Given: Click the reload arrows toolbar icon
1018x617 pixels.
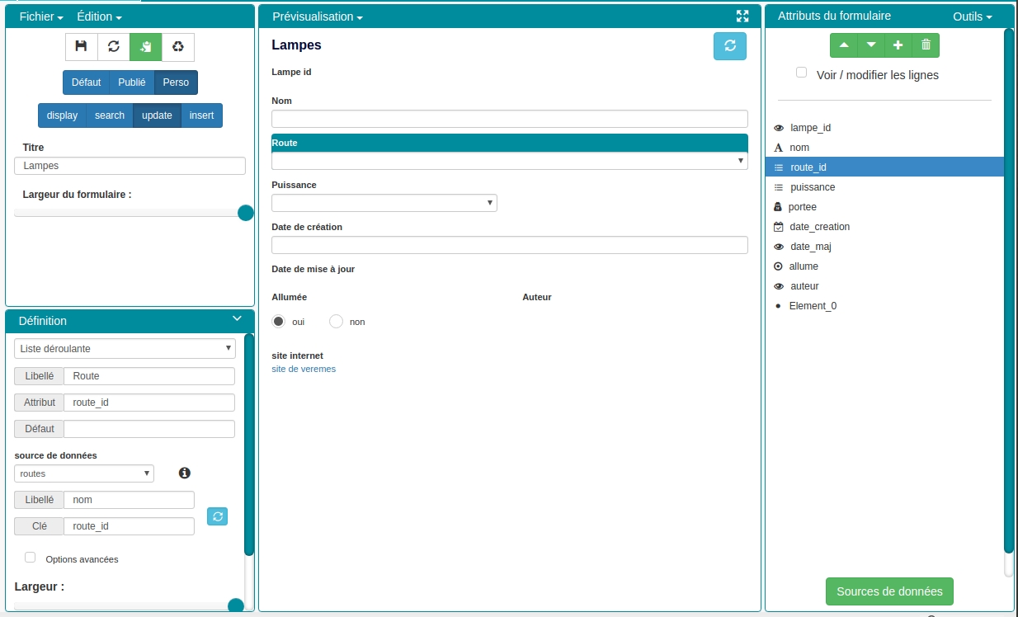Looking at the screenshot, I should pos(114,47).
